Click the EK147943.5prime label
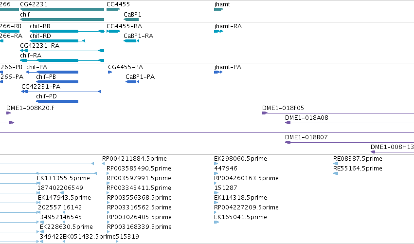414x244 pixels. (64, 198)
